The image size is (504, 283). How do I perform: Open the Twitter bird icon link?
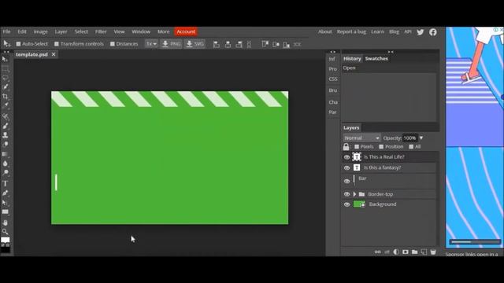coord(420,31)
